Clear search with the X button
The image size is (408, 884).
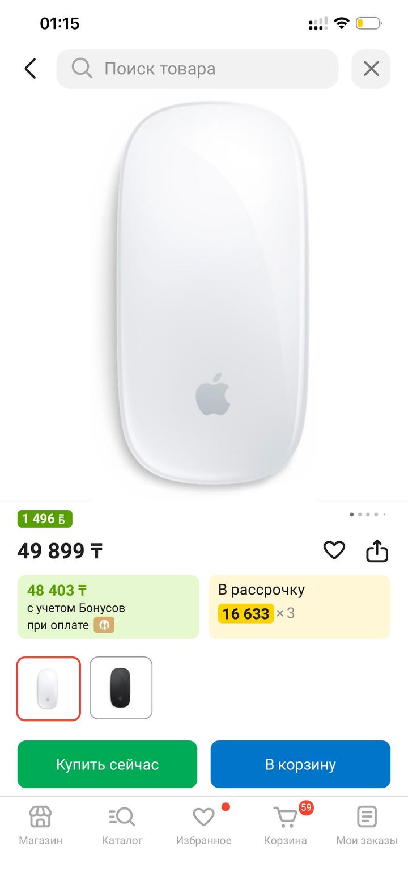coord(371,69)
